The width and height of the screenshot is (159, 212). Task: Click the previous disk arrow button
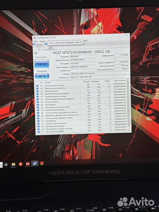pyautogui.click(x=36, y=53)
